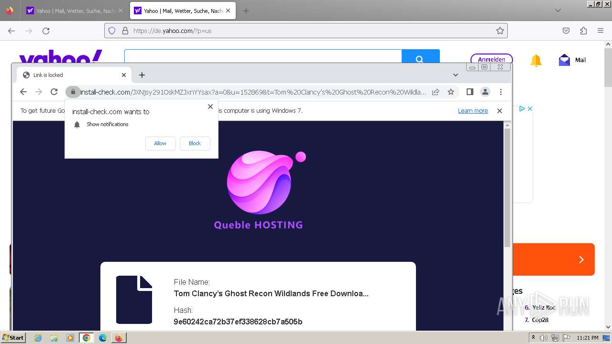Click Yahoo search magnifier button
Screen dimensions: 612x344
[420, 56]
